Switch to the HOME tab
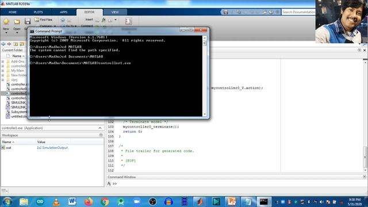Screen dimensions: 368x207 tap(13, 12)
